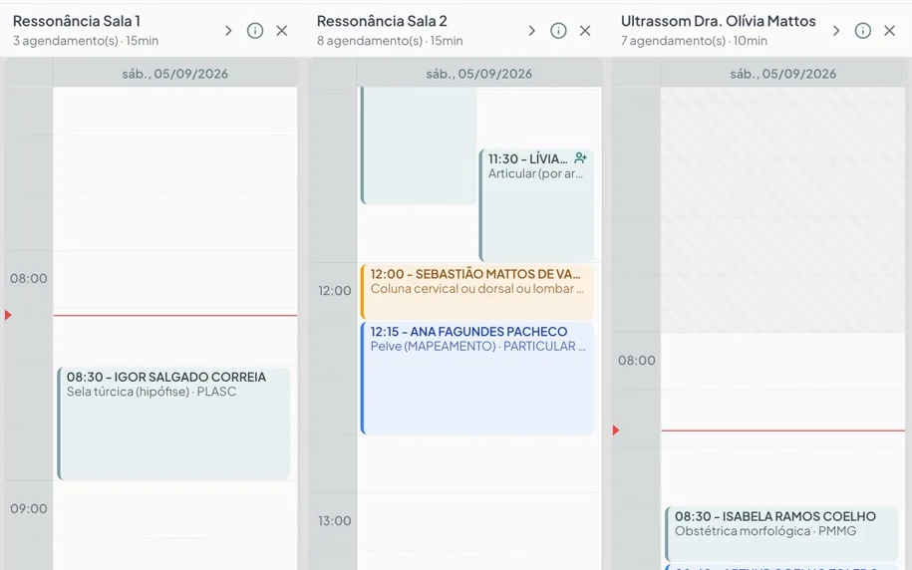Open 08:30 ISABELA RAMOS COELHO appointment

(x=782, y=533)
